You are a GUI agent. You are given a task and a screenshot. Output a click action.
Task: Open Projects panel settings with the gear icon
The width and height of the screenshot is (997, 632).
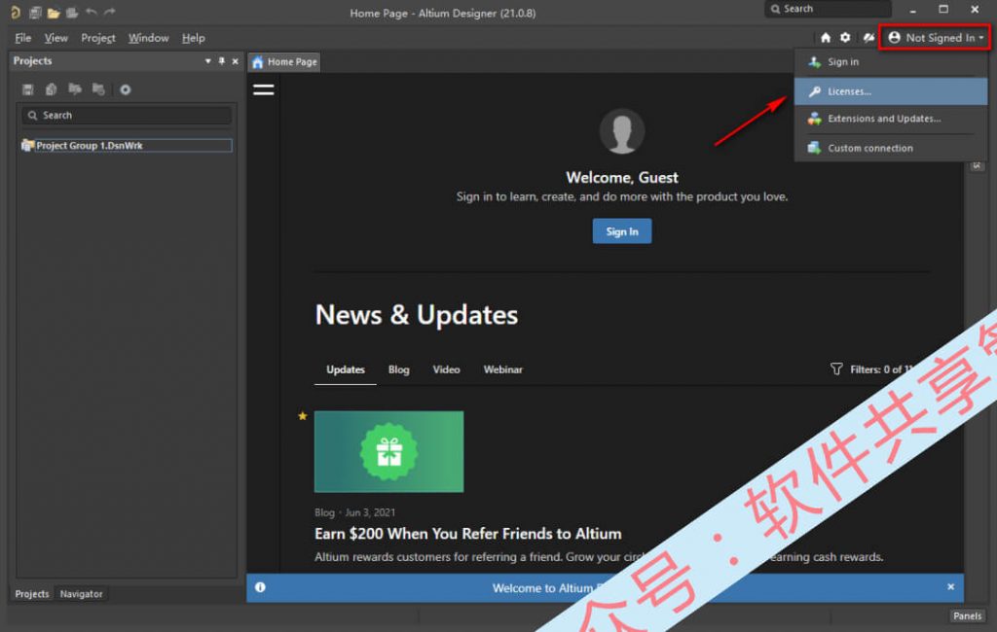pos(126,89)
